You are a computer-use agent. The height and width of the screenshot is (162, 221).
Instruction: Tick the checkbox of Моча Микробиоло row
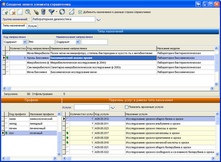tap(7, 53)
